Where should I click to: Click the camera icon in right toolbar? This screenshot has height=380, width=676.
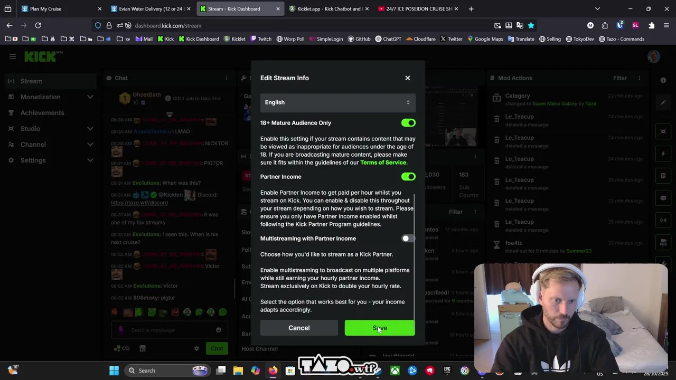[x=663, y=242]
